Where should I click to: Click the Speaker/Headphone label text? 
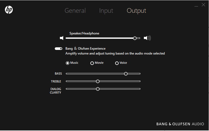[x=84, y=33]
